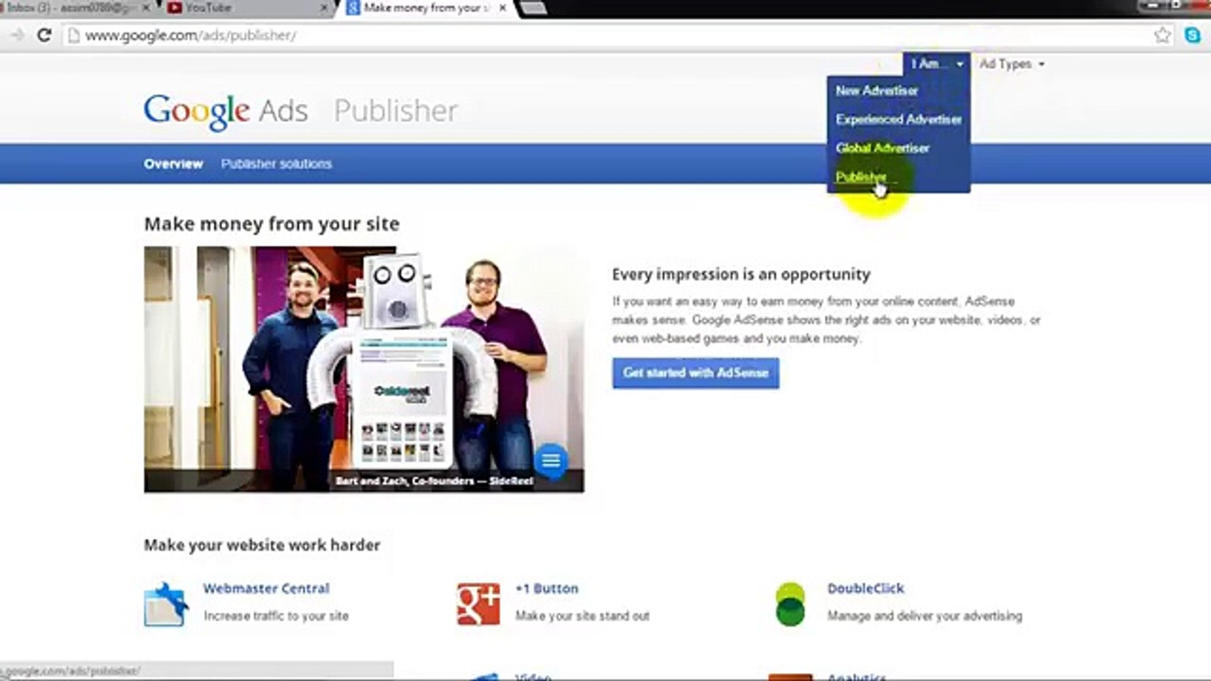Select Publisher option in dropdown

(x=860, y=177)
